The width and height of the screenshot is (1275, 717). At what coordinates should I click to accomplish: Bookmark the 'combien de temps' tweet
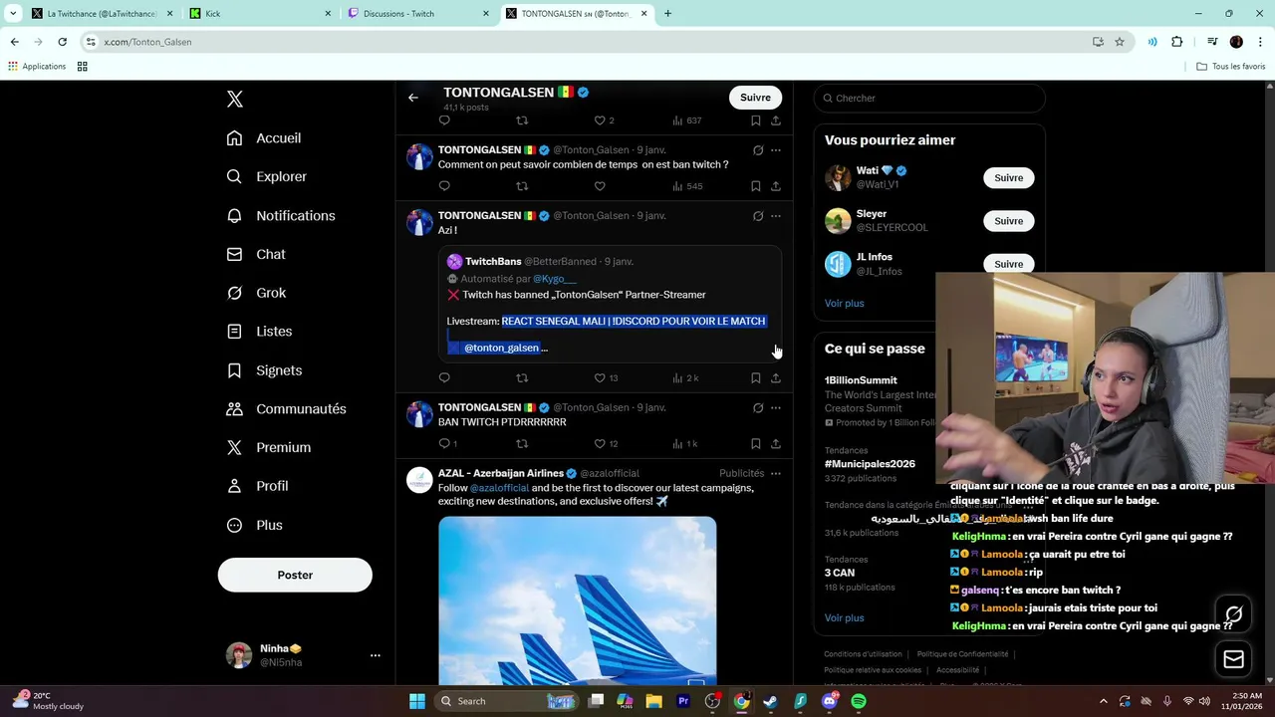(x=756, y=186)
